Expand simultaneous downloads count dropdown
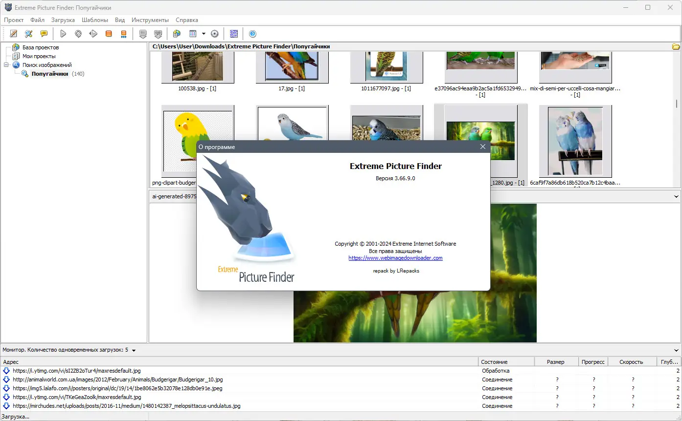The width and height of the screenshot is (682, 421). 134,350
